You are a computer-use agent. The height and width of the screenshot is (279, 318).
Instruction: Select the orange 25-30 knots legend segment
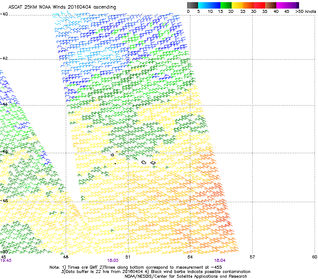click(x=248, y=5)
